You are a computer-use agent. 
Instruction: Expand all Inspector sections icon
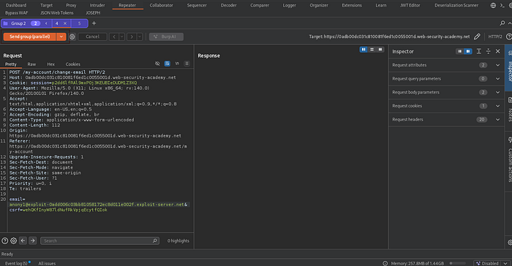[x=478, y=51]
